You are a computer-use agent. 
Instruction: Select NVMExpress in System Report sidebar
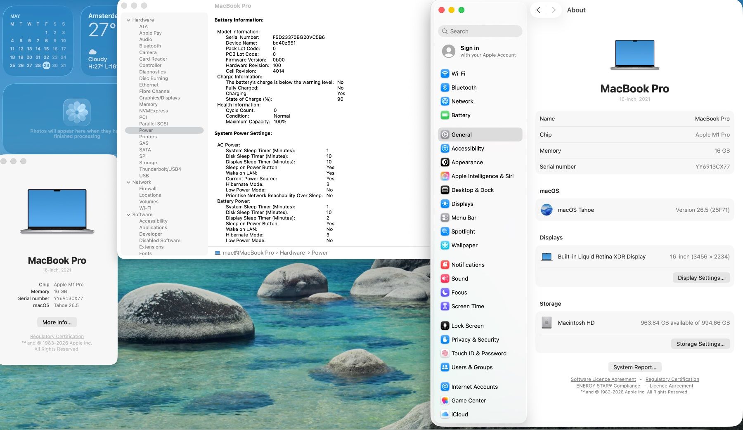[x=154, y=111]
